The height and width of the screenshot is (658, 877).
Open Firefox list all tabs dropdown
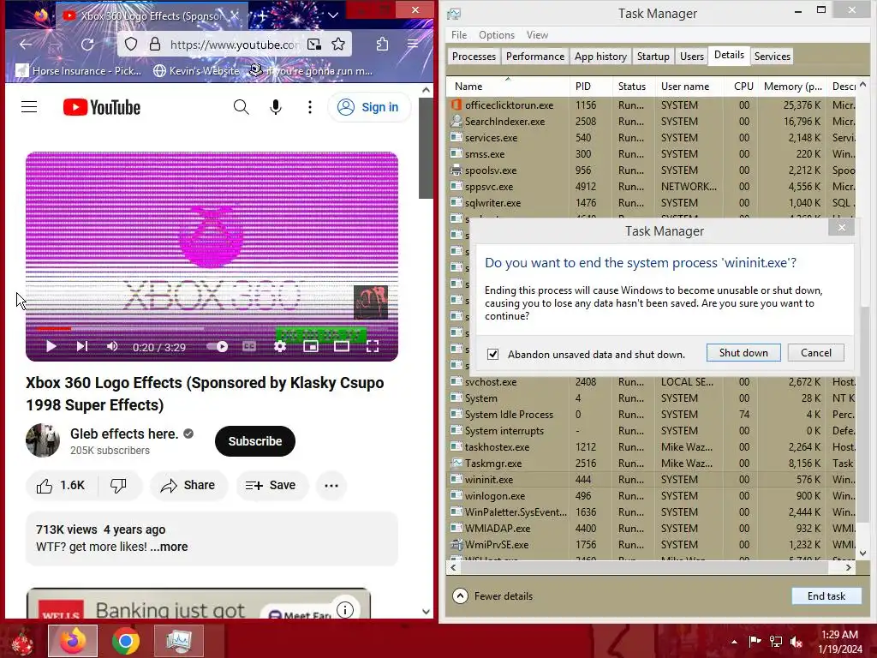coord(333,15)
